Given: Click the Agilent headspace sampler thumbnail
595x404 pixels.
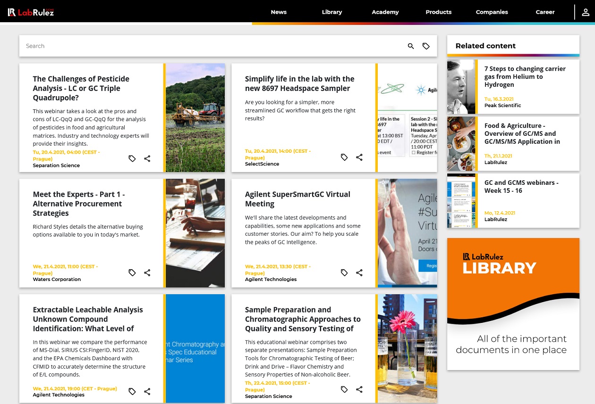Looking at the screenshot, I should click(408, 117).
